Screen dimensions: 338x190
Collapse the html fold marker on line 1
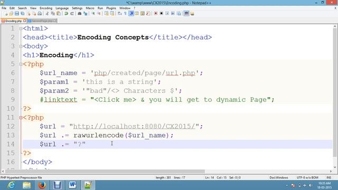(21, 28)
